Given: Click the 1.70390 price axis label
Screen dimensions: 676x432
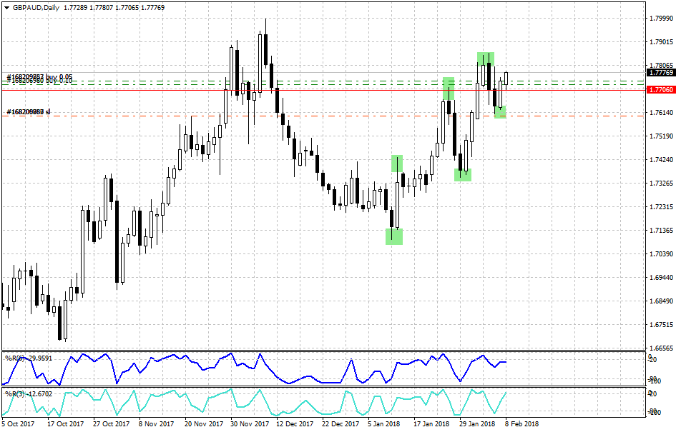Looking at the screenshot, I should point(661,254).
